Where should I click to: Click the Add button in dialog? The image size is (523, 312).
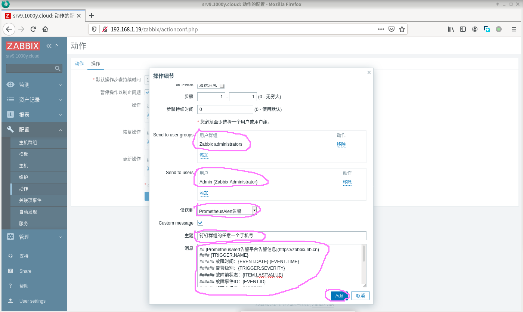coord(339,296)
